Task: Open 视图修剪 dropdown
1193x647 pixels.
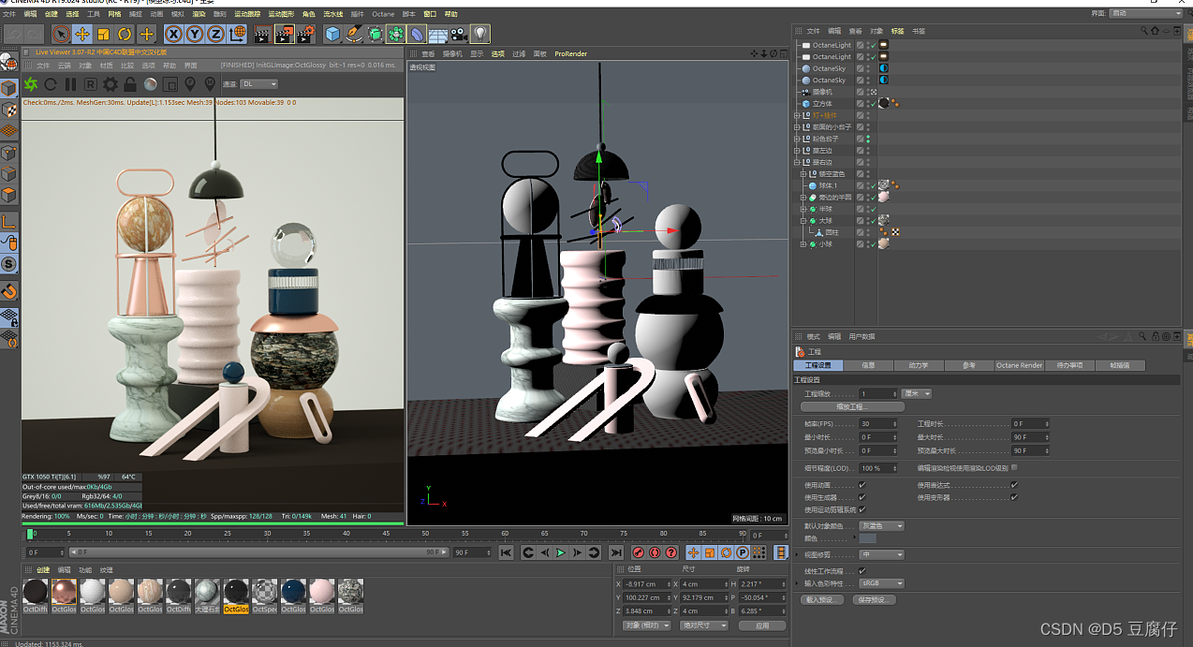Action: (881, 554)
